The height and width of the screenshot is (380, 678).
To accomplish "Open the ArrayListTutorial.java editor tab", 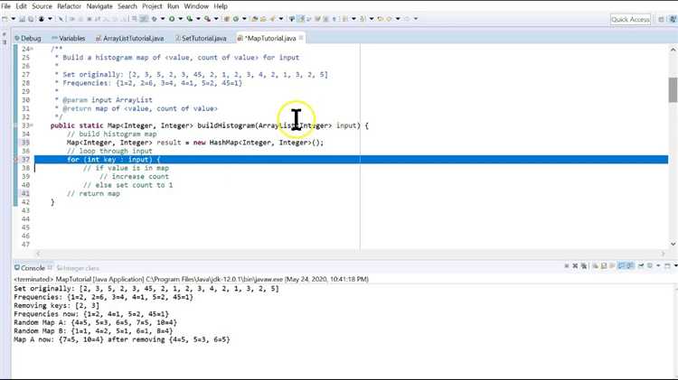I will 129,38.
